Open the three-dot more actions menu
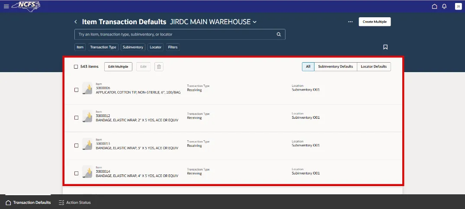Viewport: 465px width, 209px height. coord(350,22)
